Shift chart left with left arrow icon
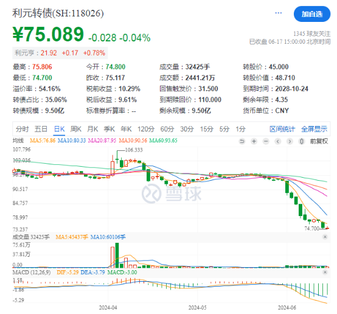The height and width of the screenshot is (314, 337). click(x=278, y=141)
